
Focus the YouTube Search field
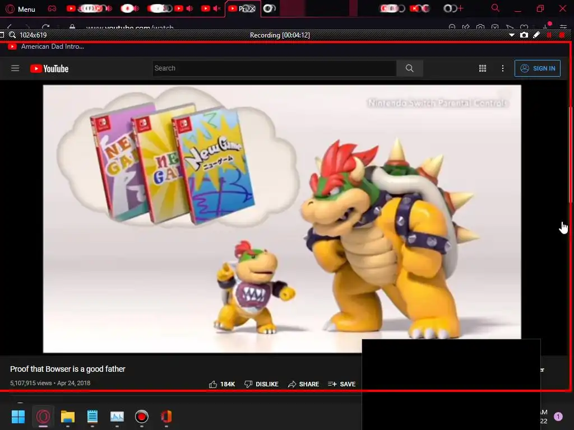coord(274,68)
